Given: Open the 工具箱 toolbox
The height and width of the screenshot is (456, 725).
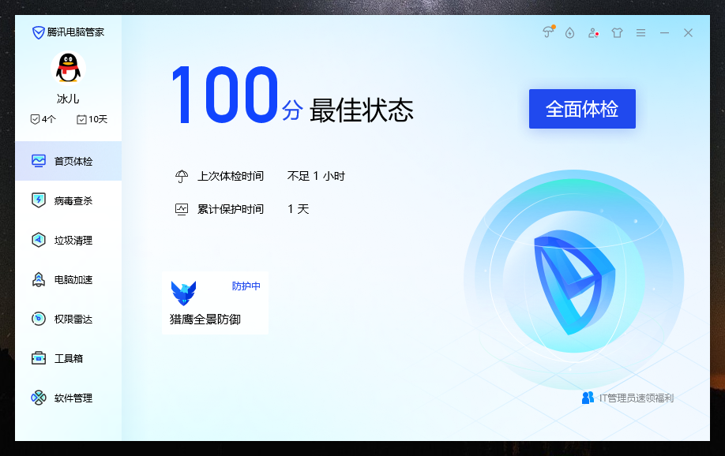Looking at the screenshot, I should tap(69, 358).
